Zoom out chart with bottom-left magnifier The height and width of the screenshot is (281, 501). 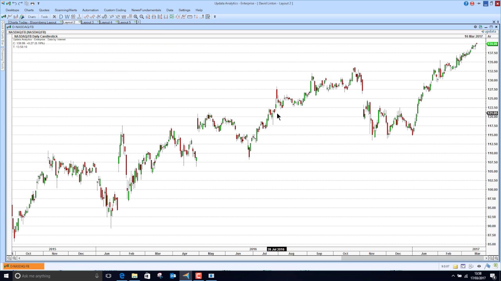pos(9,258)
